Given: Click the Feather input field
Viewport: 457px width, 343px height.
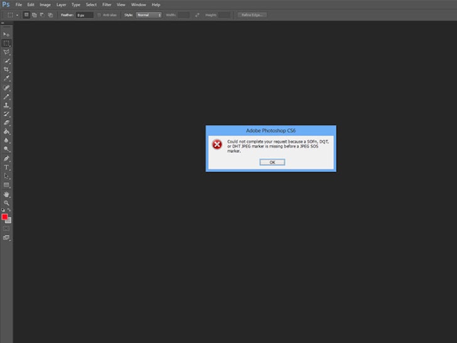Looking at the screenshot, I should 85,15.
